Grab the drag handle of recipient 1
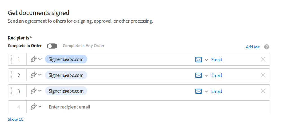Screen dimensions: 282x125 pyautogui.click(x=11, y=59)
